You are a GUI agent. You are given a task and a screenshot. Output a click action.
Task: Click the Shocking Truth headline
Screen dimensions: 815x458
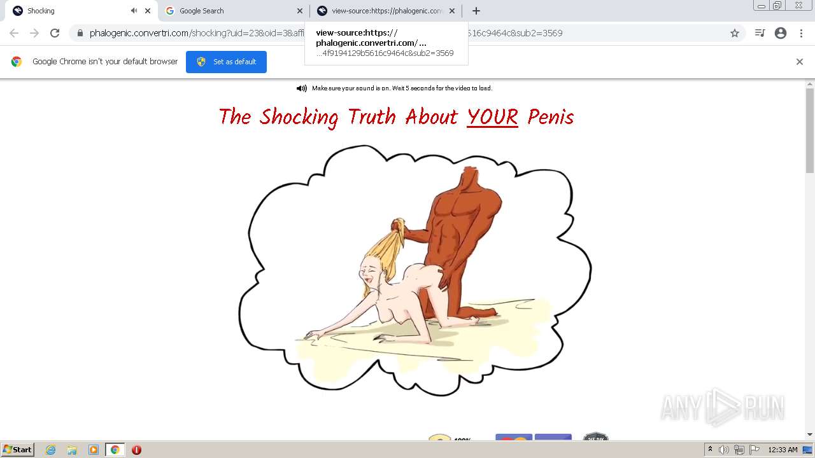(396, 117)
